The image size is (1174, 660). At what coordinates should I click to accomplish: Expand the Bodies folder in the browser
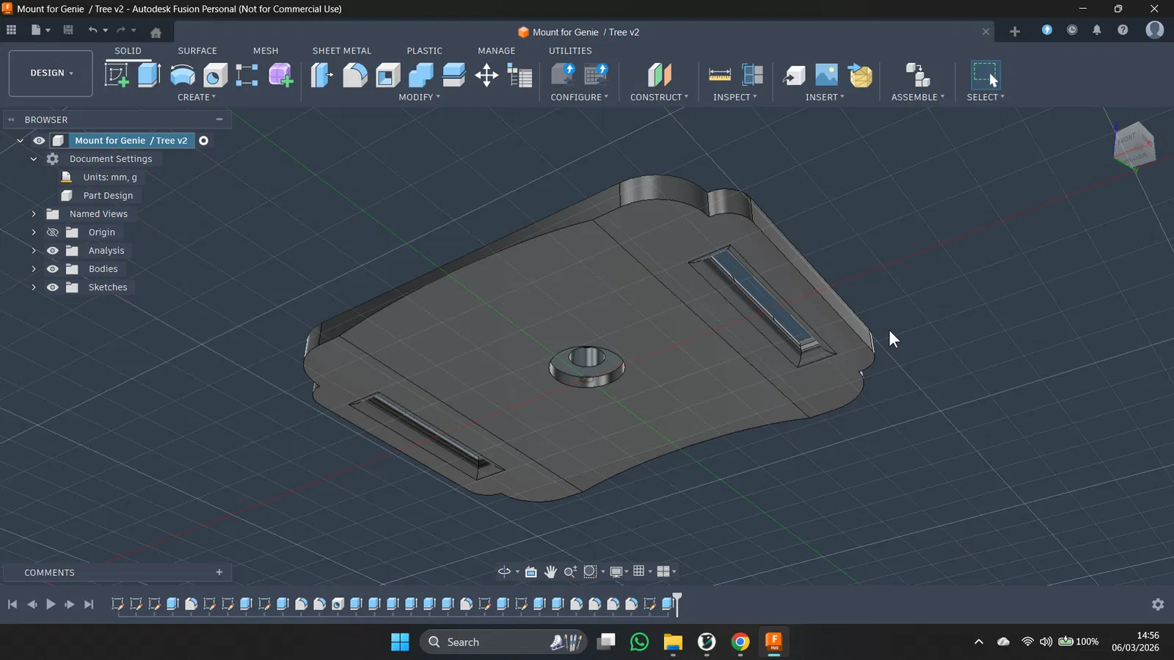point(34,269)
